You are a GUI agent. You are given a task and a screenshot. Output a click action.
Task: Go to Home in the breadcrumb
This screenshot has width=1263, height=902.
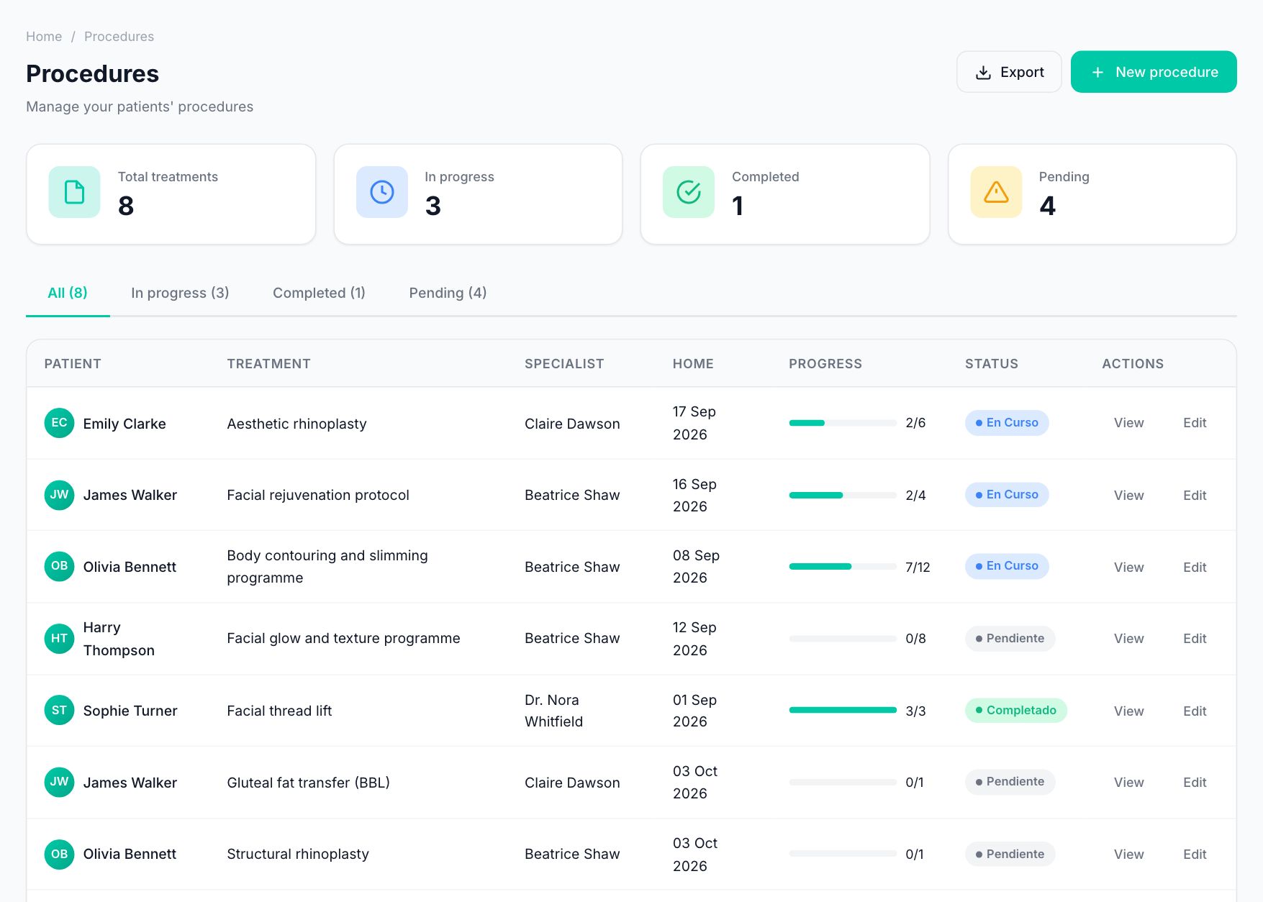tap(44, 37)
